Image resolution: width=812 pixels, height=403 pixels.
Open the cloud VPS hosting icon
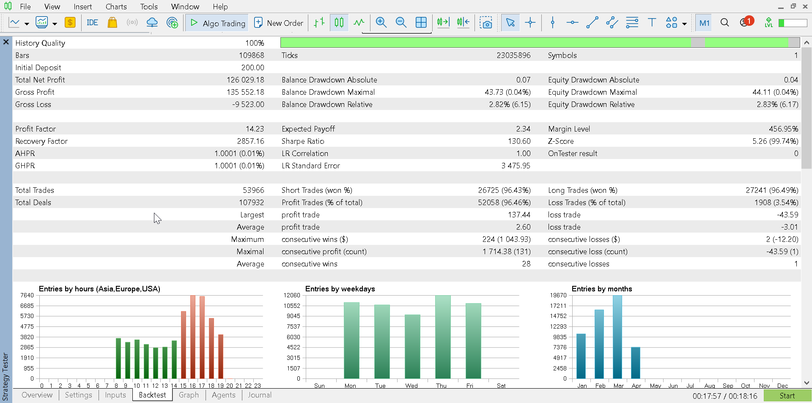click(x=152, y=23)
